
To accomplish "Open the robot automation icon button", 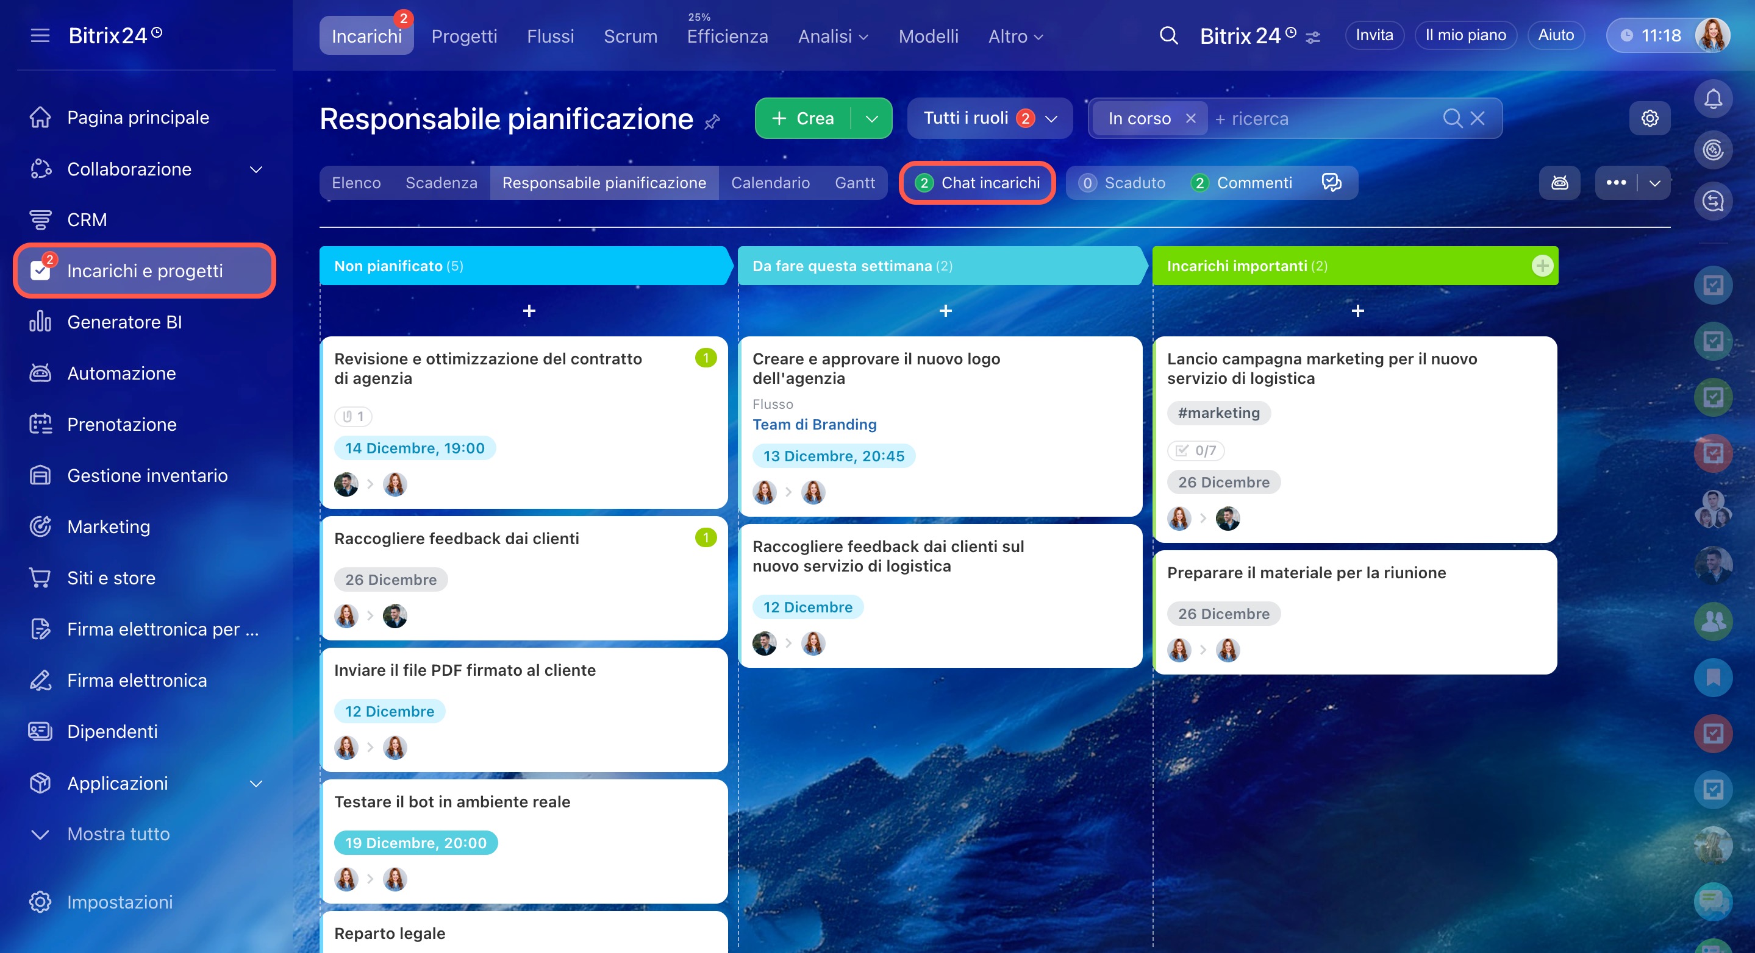I will pos(1559,182).
